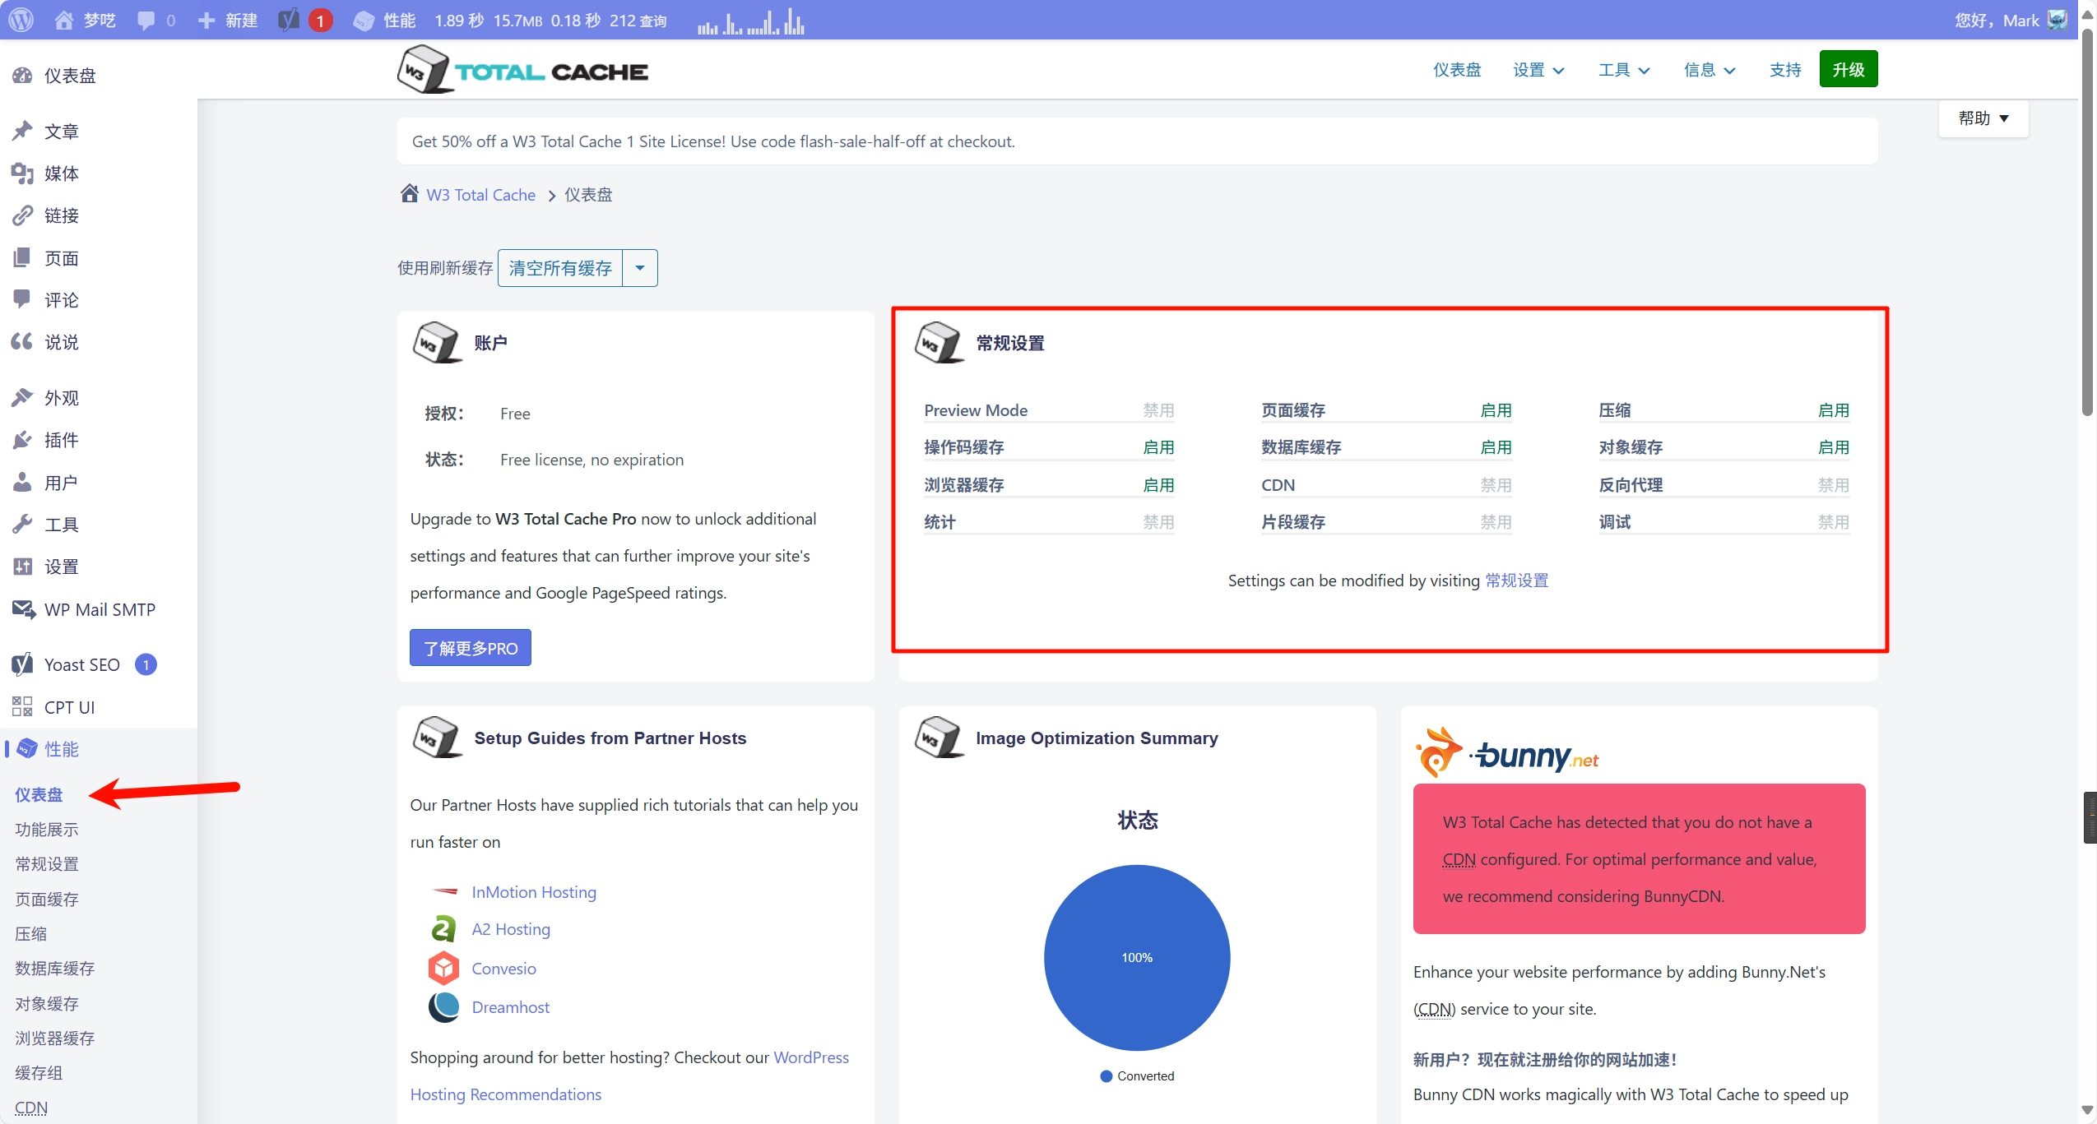The height and width of the screenshot is (1124, 2097).
Task: Open InMotion Hosting link
Action: coord(534,892)
